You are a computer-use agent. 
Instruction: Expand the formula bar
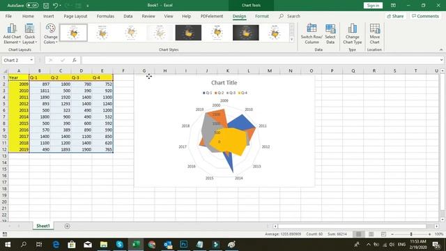(x=441, y=60)
